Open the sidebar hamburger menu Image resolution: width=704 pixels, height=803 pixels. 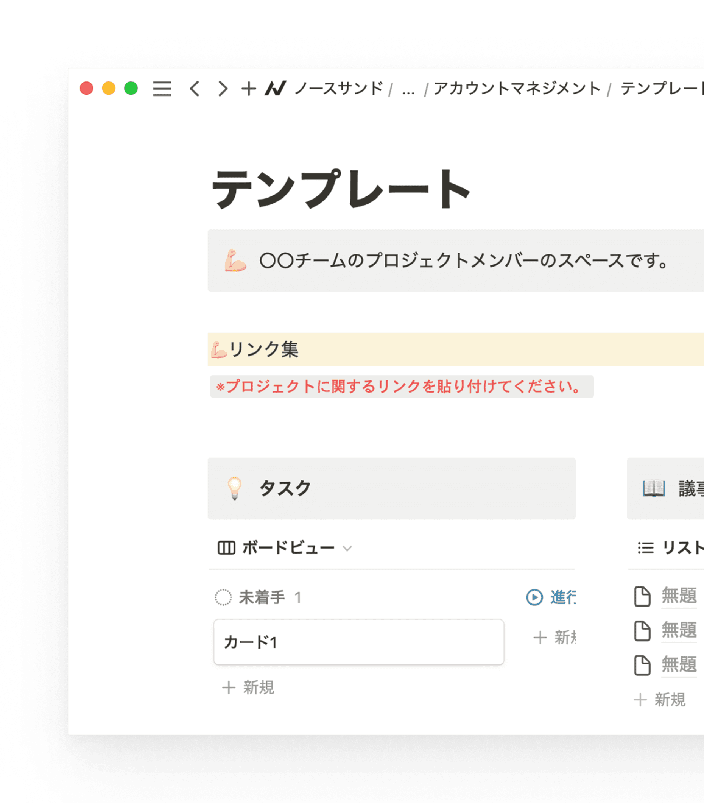(x=162, y=89)
